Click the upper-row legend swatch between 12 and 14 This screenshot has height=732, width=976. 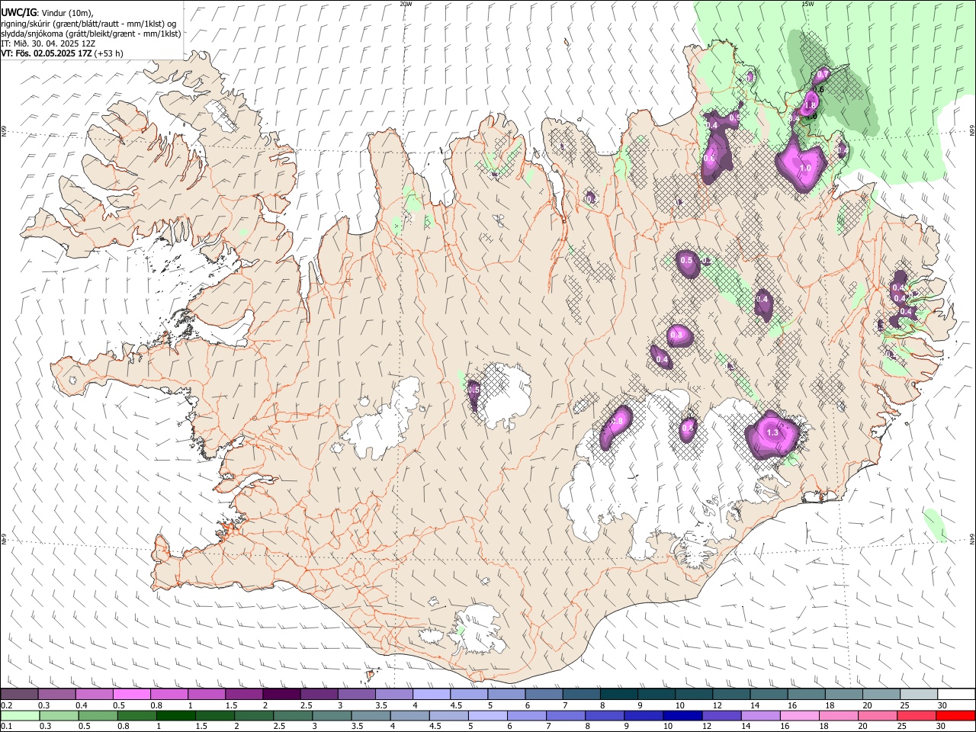click(x=731, y=695)
